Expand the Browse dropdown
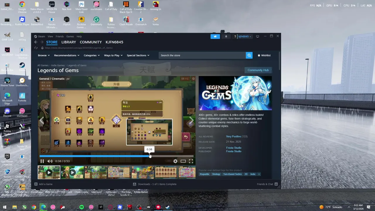Image resolution: width=375 pixels, height=211 pixels. tap(44, 55)
